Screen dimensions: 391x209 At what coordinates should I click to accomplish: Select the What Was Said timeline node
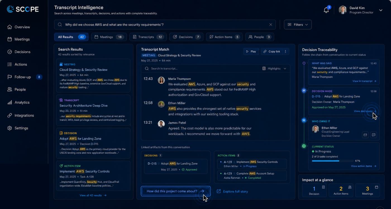coord(304,63)
